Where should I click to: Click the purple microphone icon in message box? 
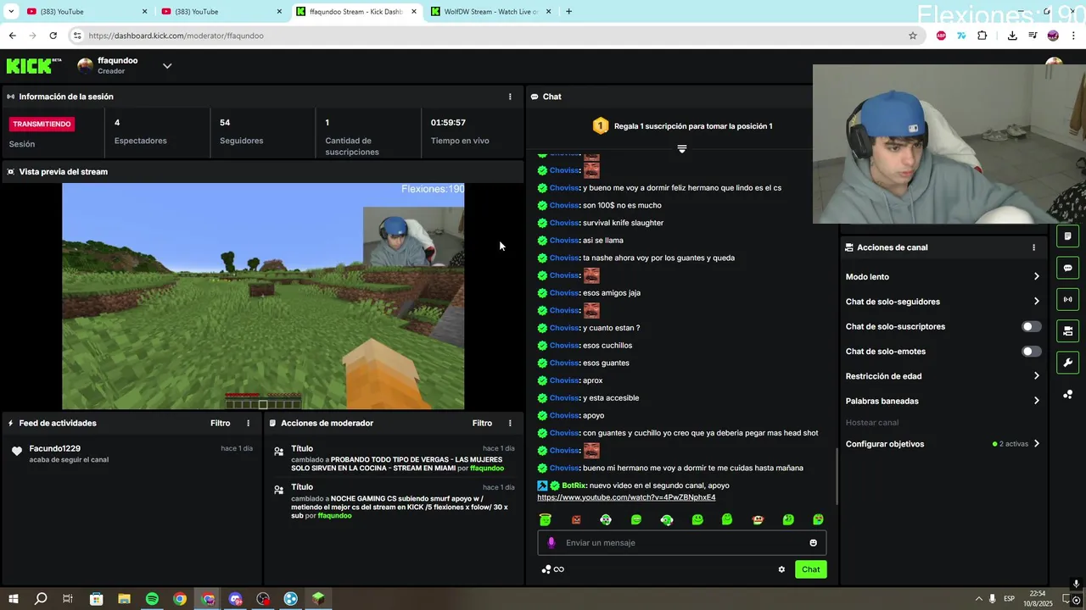tap(551, 543)
